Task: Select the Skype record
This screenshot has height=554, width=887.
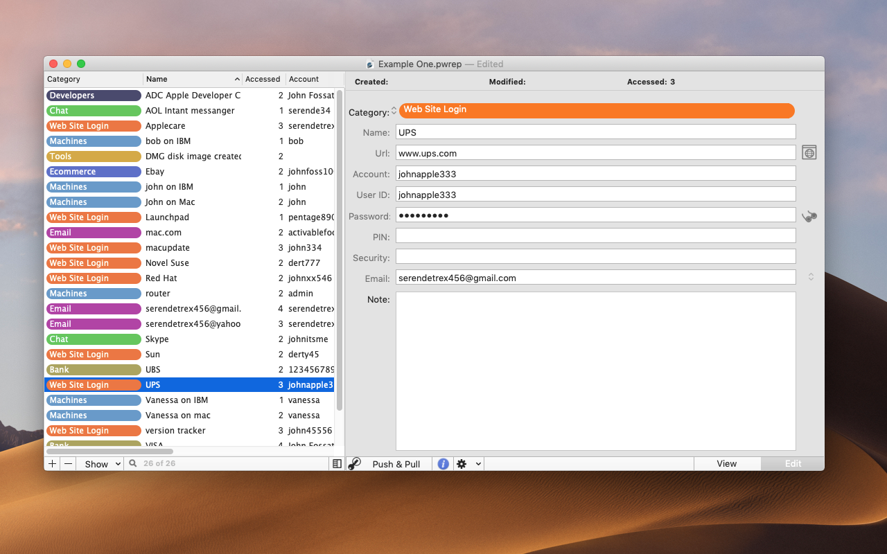Action: (190, 339)
